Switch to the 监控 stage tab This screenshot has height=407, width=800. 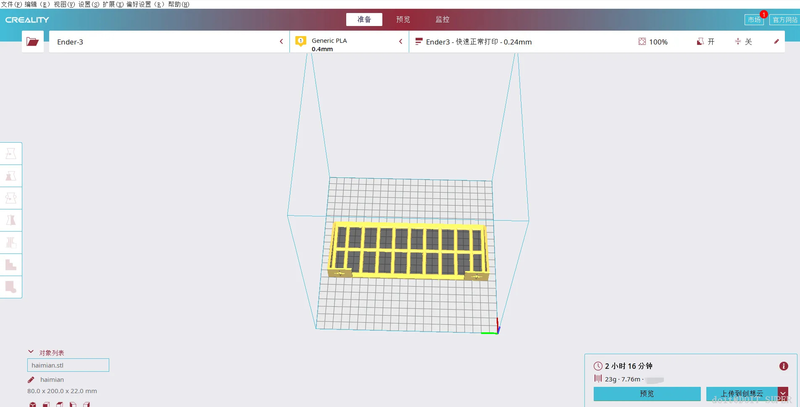click(442, 19)
